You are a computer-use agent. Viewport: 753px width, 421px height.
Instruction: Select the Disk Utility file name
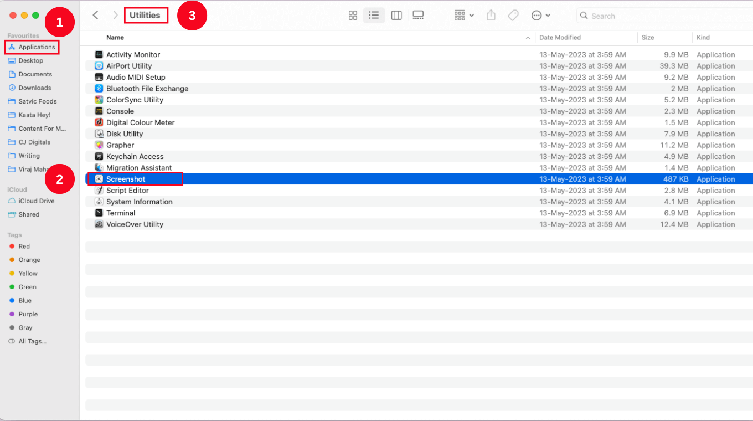pyautogui.click(x=125, y=134)
